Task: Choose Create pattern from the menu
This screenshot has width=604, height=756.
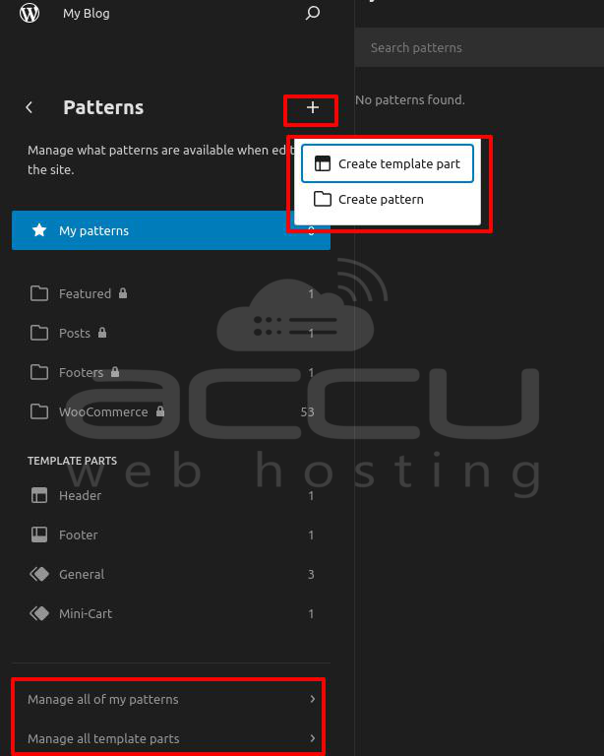Action: (380, 199)
